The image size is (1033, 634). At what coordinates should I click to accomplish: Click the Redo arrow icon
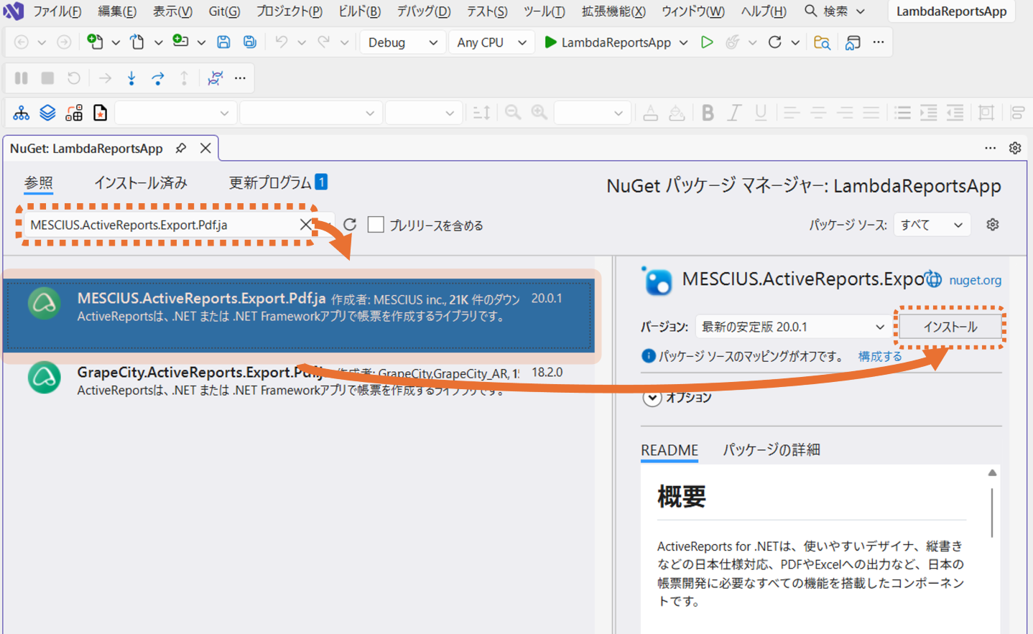coord(324,42)
